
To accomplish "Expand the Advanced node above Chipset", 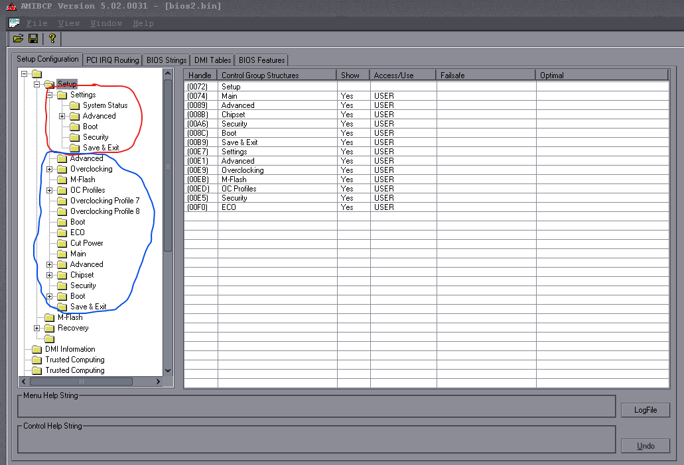I will [49, 264].
